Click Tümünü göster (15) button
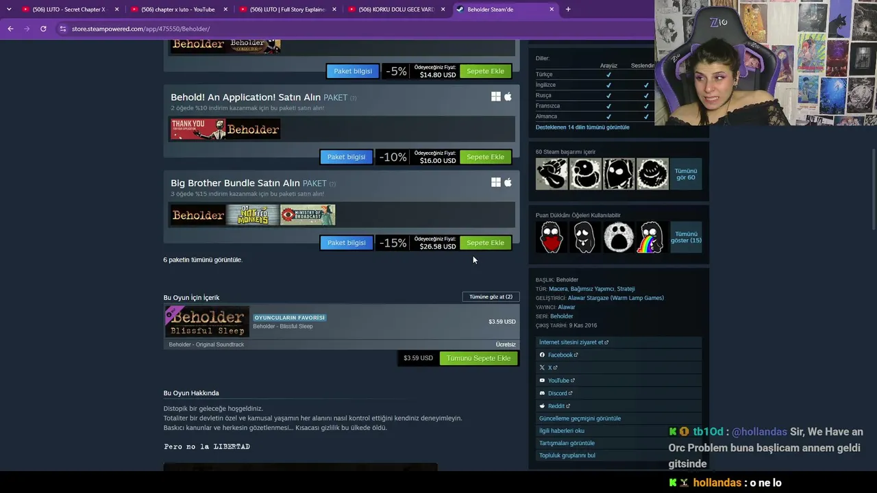 (686, 238)
